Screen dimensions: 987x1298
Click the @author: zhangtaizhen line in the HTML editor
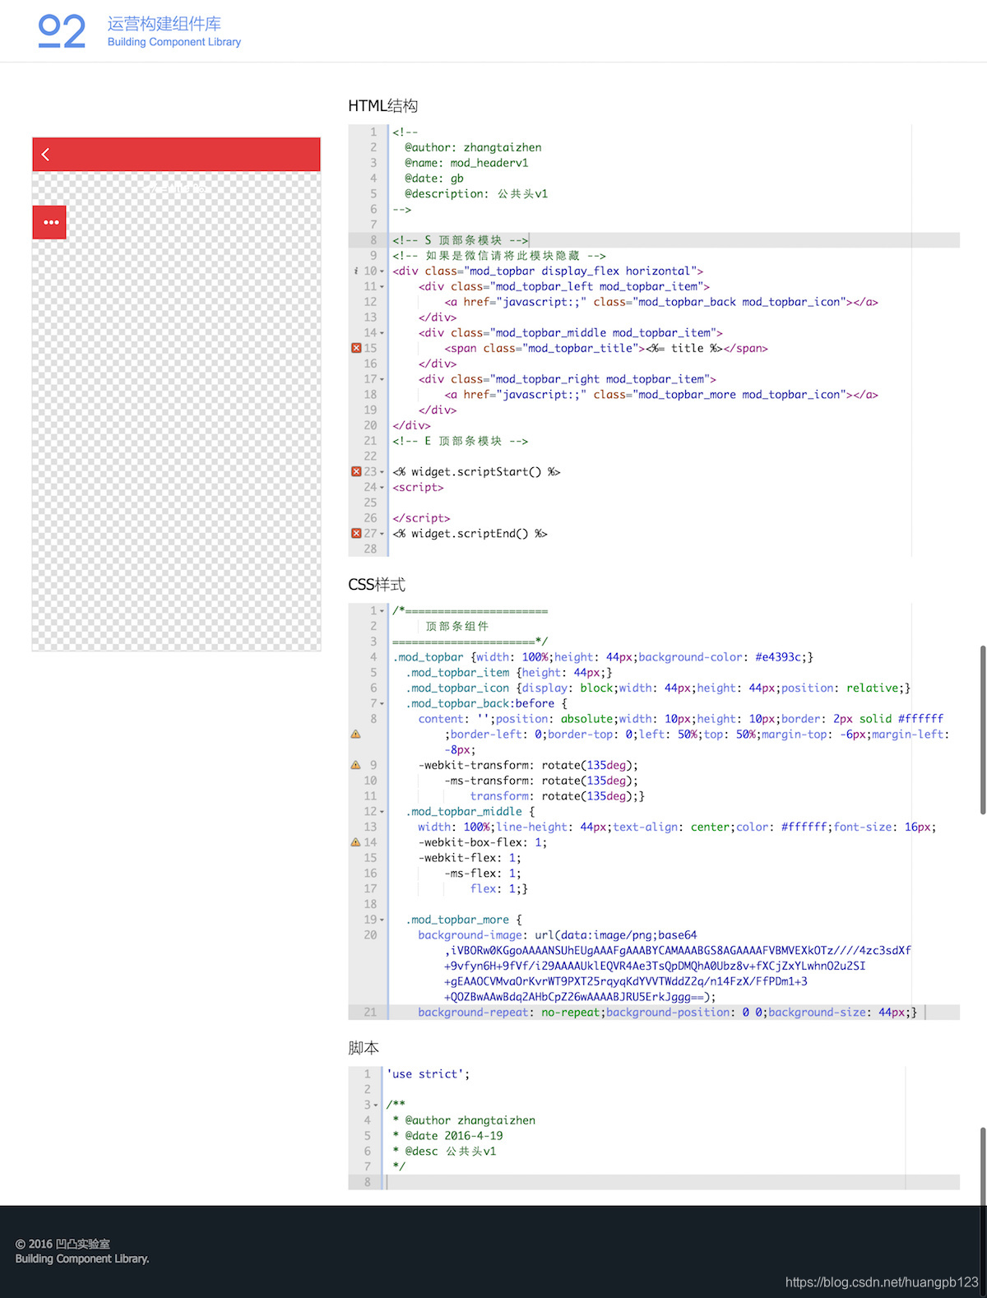(473, 147)
